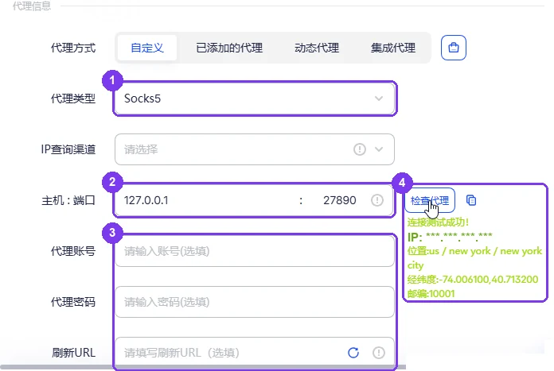Click the 经纬度:-74.006100,40.713200 text
This screenshot has height=371, width=554.
click(472, 280)
